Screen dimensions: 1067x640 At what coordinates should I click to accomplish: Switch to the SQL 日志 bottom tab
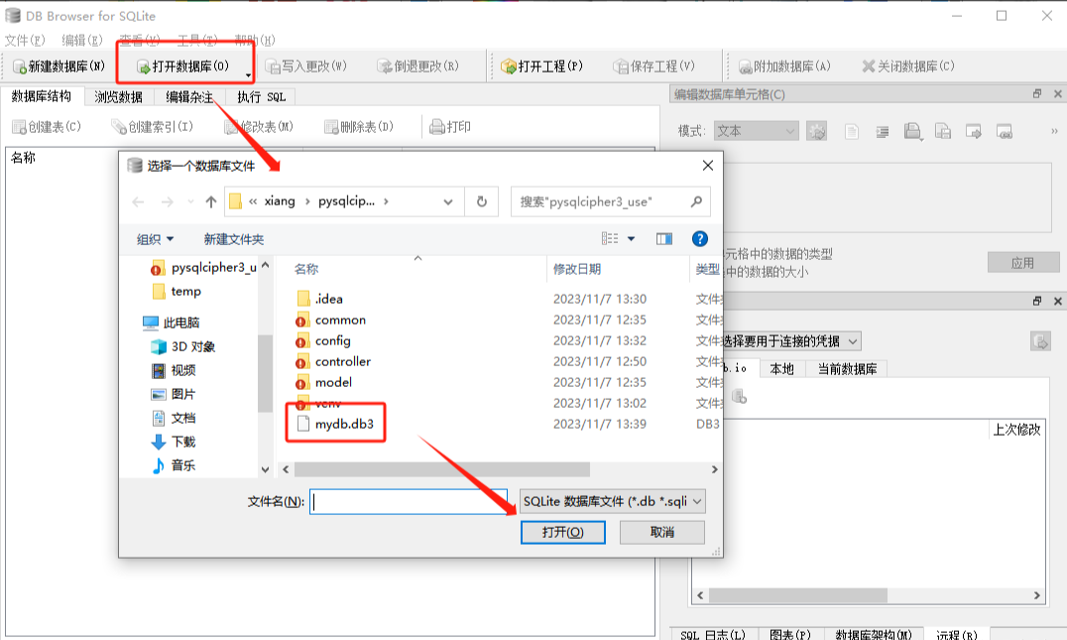tap(712, 634)
